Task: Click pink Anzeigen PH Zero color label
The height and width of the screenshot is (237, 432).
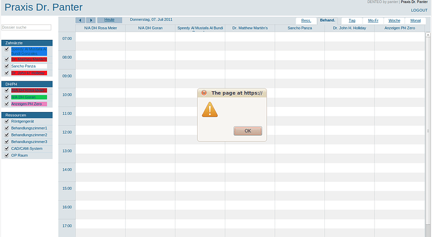Action: pyautogui.click(x=29, y=104)
